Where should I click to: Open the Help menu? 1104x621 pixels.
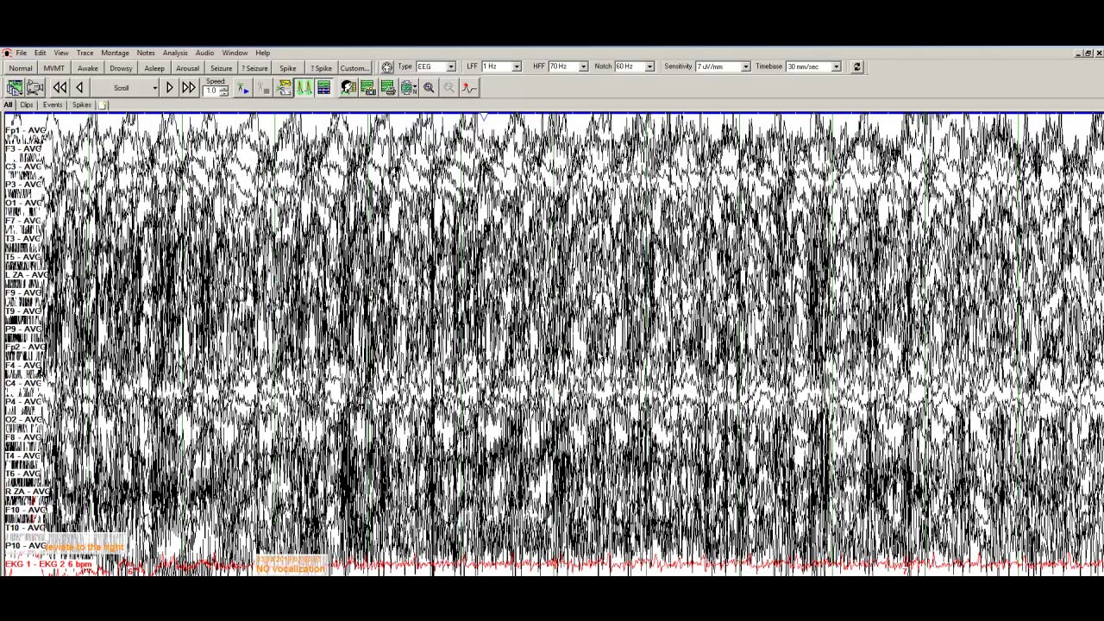click(x=262, y=53)
